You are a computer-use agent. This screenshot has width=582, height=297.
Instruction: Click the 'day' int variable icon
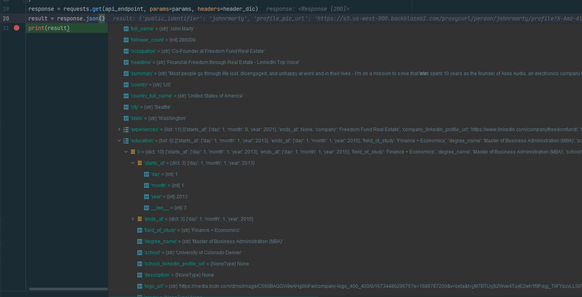click(146, 174)
